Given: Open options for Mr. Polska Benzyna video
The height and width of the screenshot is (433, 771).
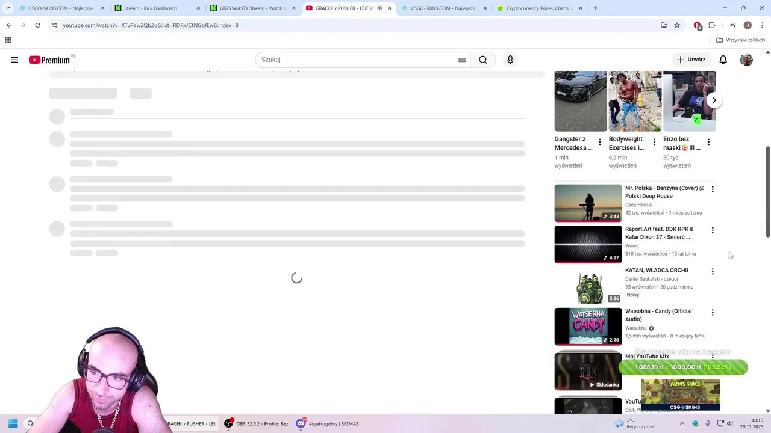Looking at the screenshot, I should click(x=713, y=189).
